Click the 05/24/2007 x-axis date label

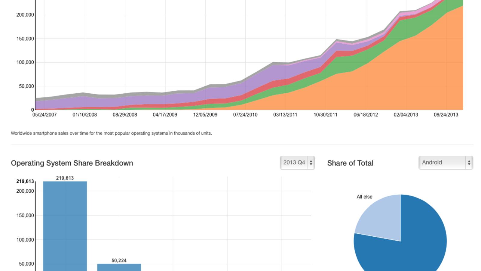point(44,115)
